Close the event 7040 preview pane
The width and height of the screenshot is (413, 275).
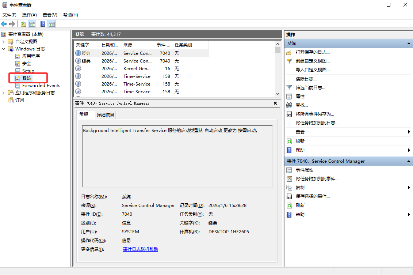click(x=275, y=103)
